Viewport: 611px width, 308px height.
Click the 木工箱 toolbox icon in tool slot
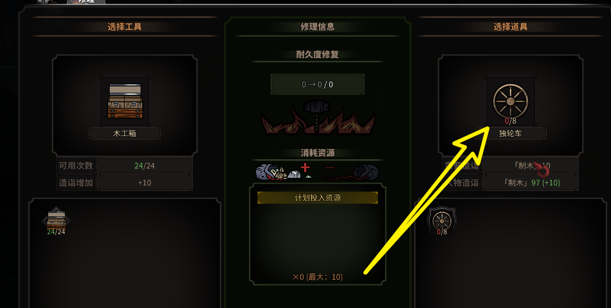125,101
